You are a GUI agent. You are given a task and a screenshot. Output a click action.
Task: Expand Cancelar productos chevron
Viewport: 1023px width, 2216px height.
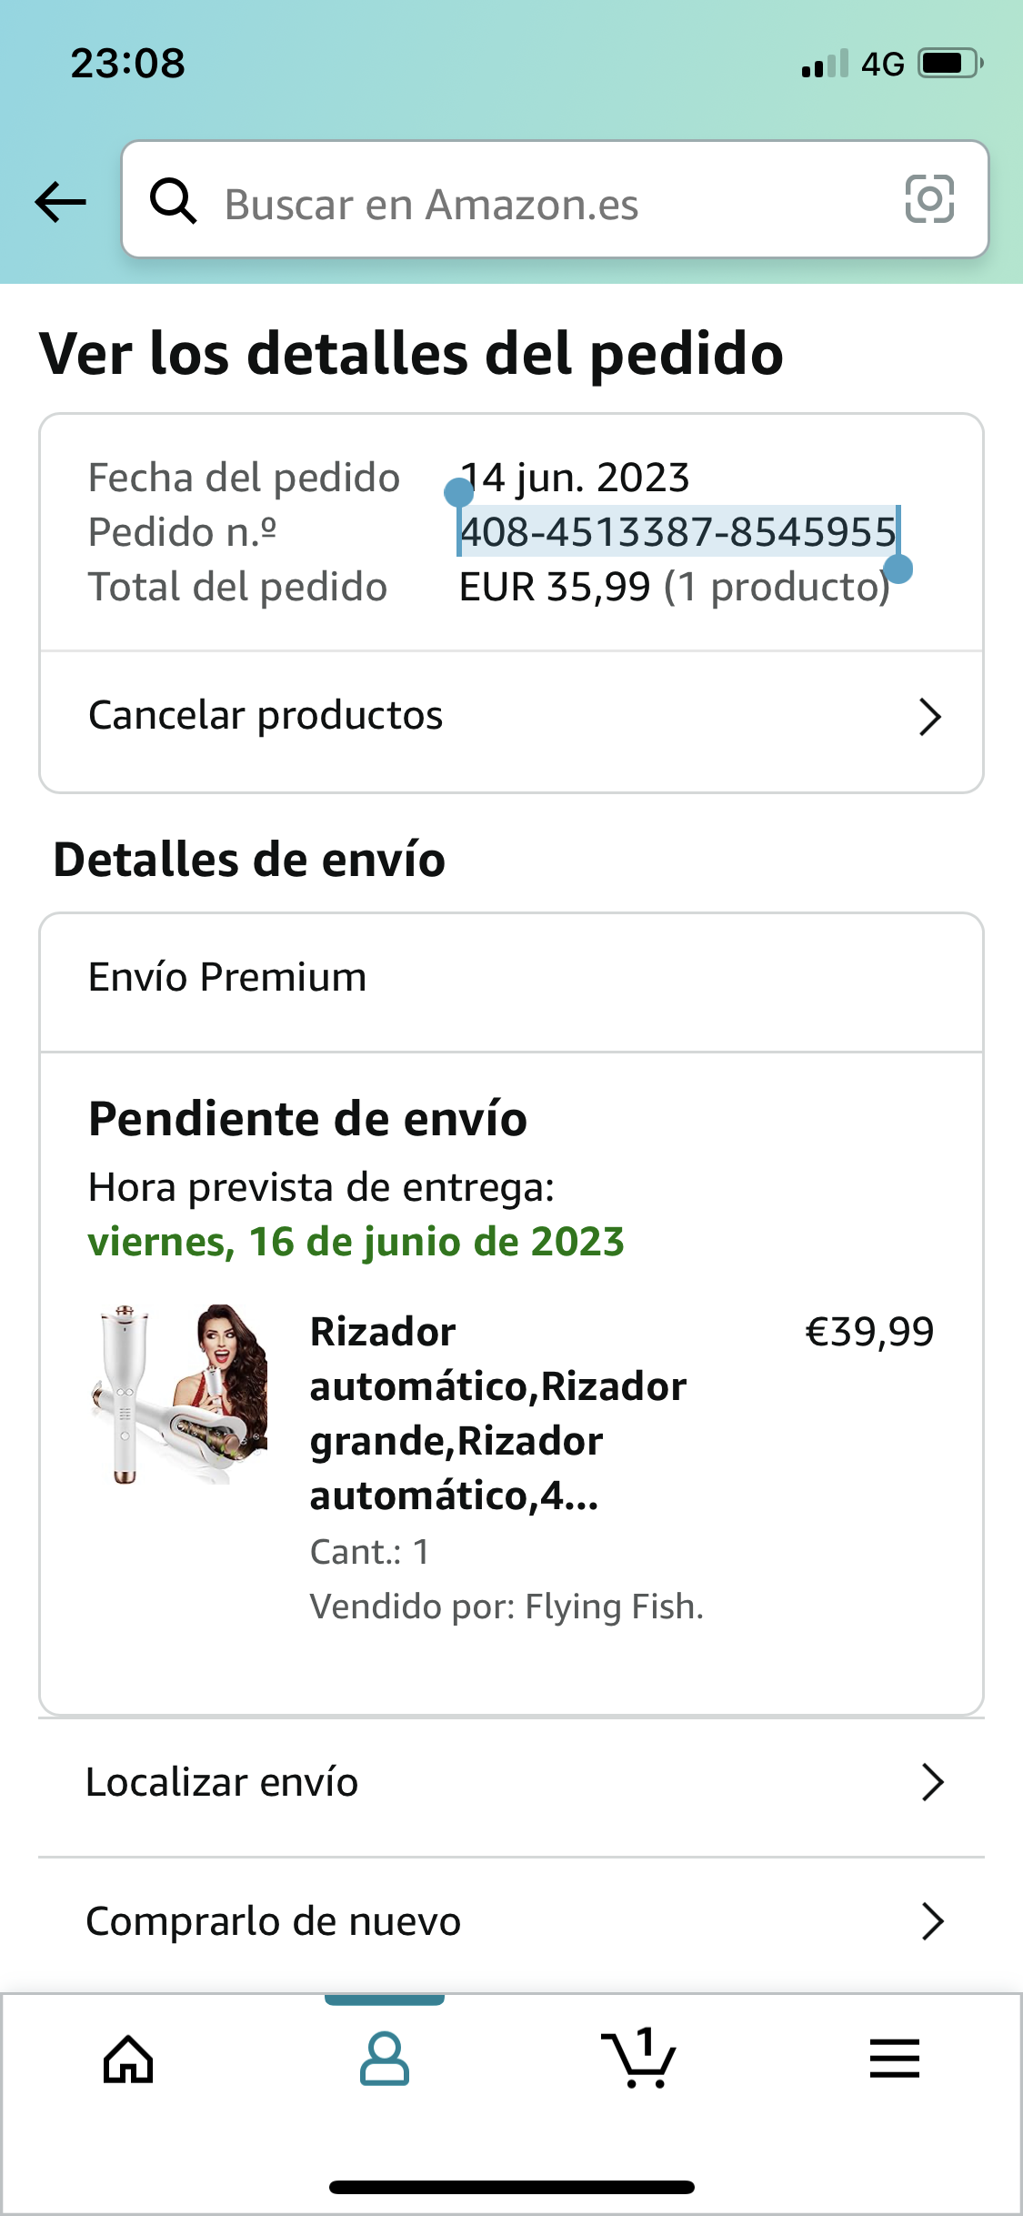[929, 717]
